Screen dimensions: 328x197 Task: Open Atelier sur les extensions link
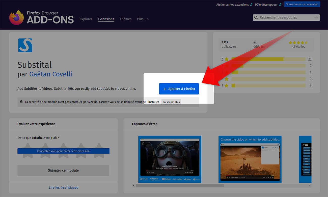[x=233, y=5]
